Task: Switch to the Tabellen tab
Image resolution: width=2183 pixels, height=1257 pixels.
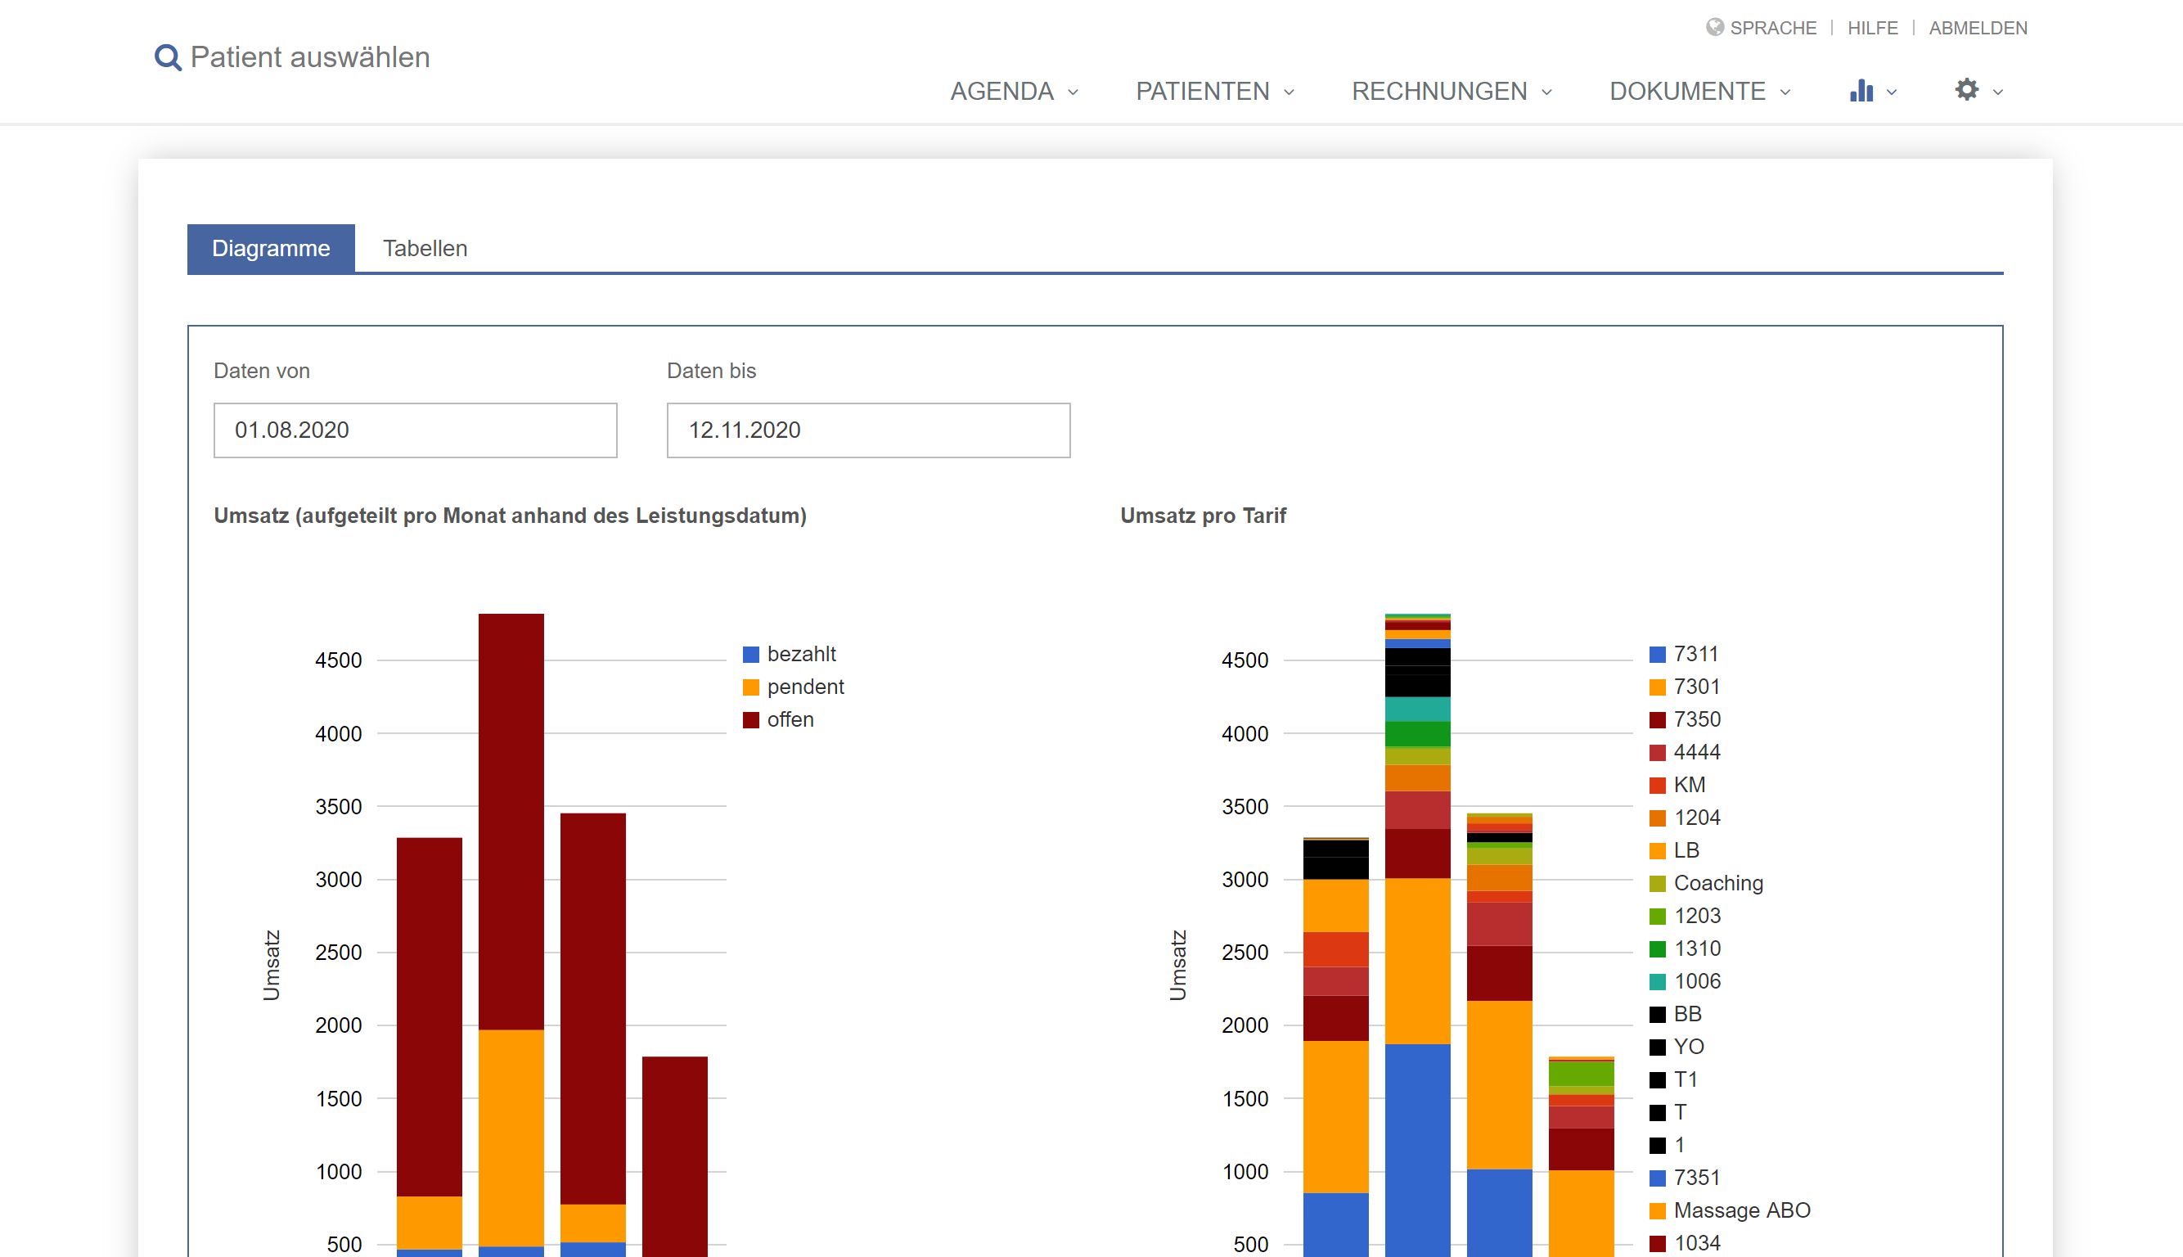Action: pyautogui.click(x=425, y=249)
